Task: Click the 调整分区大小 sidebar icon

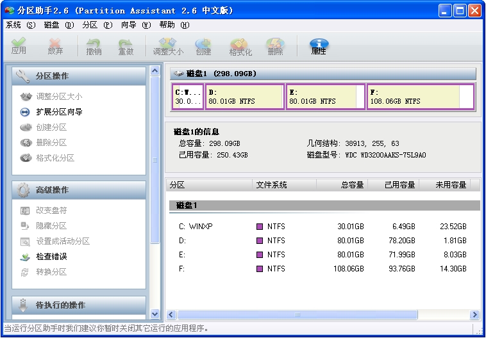Action: 26,97
